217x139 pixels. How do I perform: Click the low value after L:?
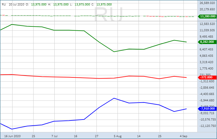point(82,5)
